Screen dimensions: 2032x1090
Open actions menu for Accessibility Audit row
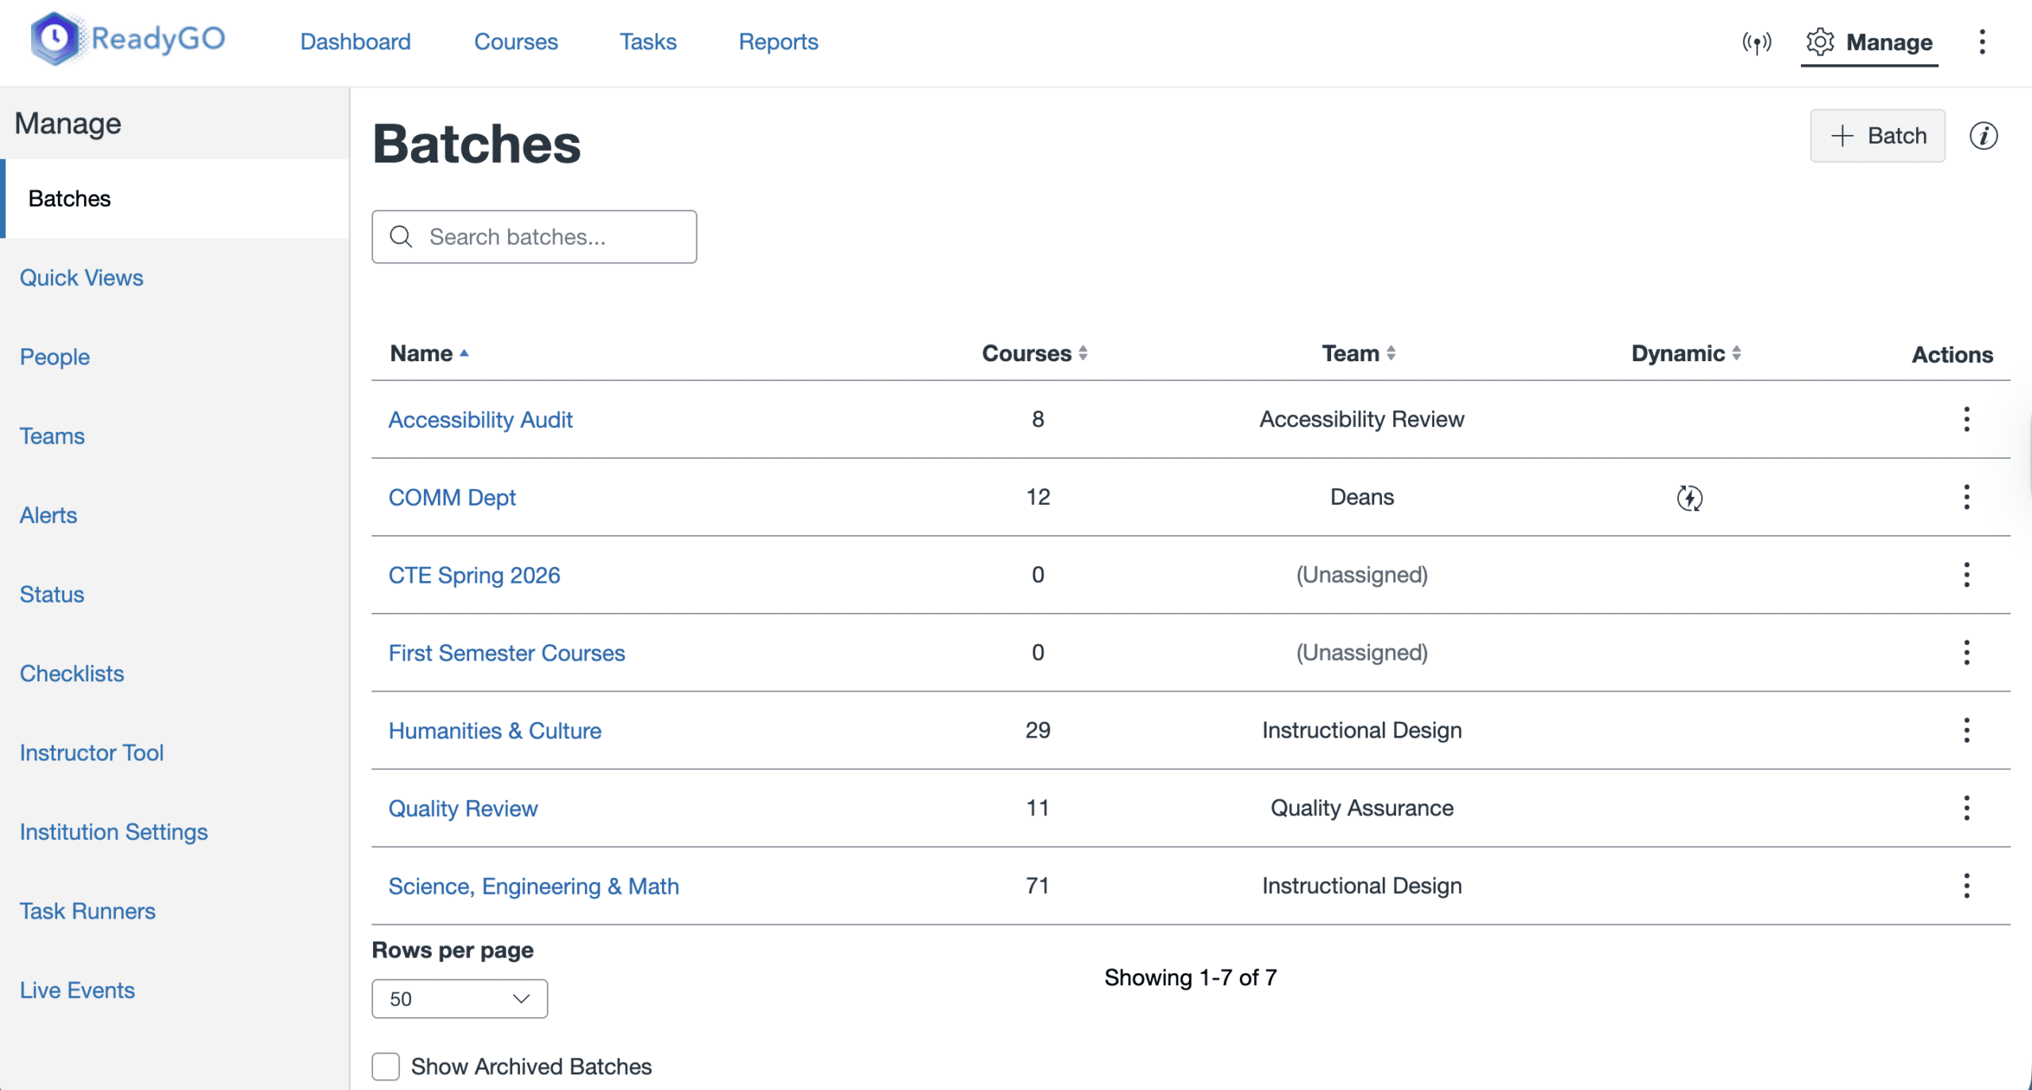1966,419
